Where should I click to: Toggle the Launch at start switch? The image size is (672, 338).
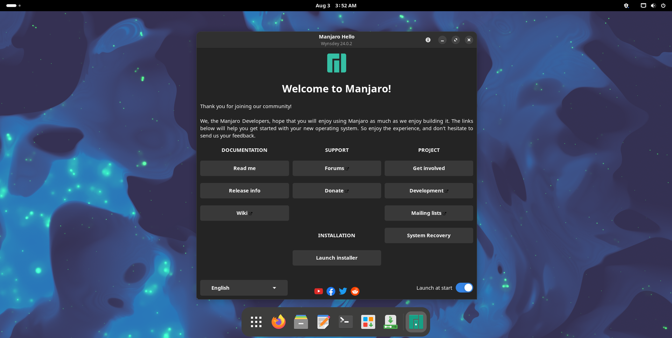coord(464,288)
